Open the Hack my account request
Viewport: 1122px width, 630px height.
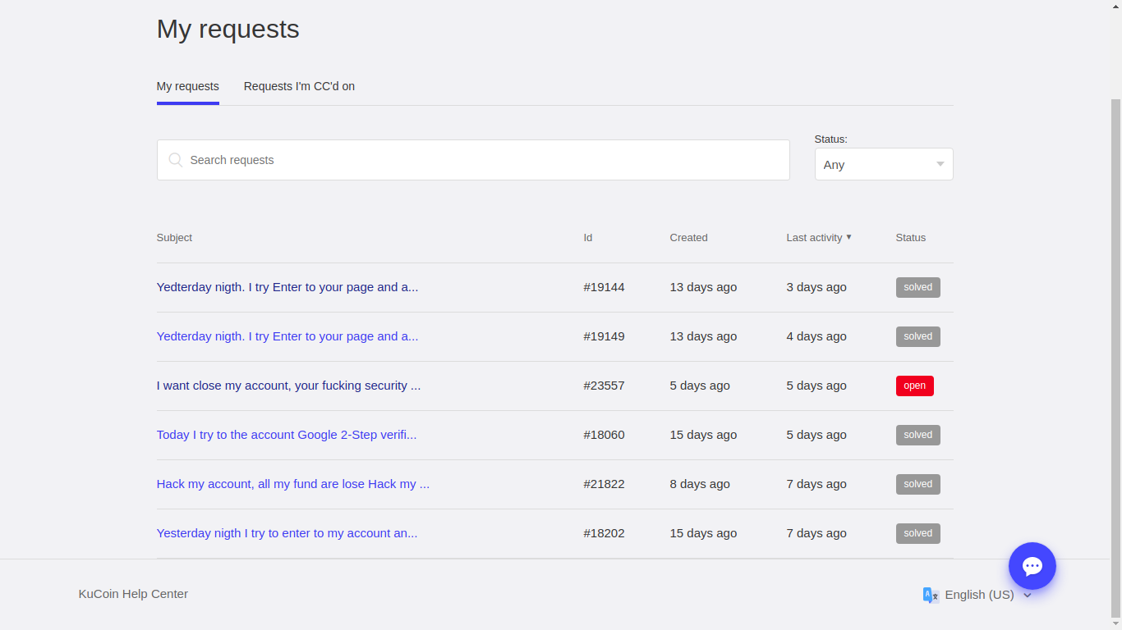292,484
